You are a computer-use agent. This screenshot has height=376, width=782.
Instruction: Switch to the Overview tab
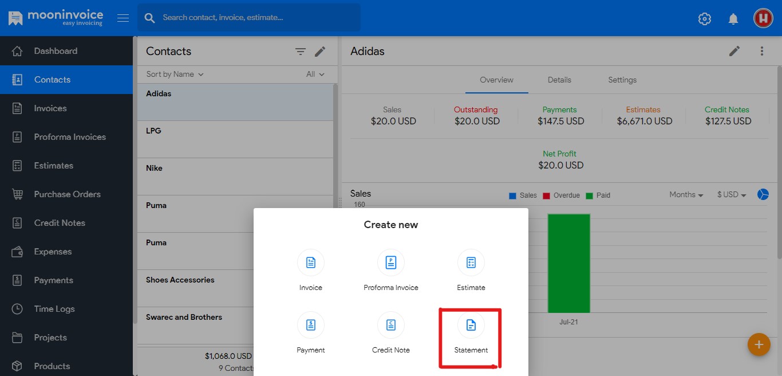(x=496, y=80)
